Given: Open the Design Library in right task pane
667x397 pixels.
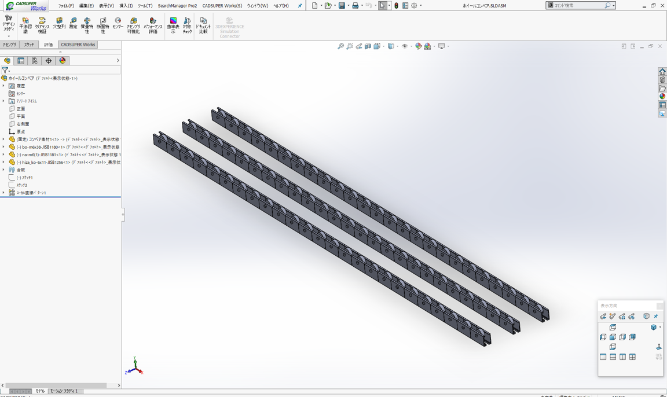Looking at the screenshot, I should click(662, 80).
